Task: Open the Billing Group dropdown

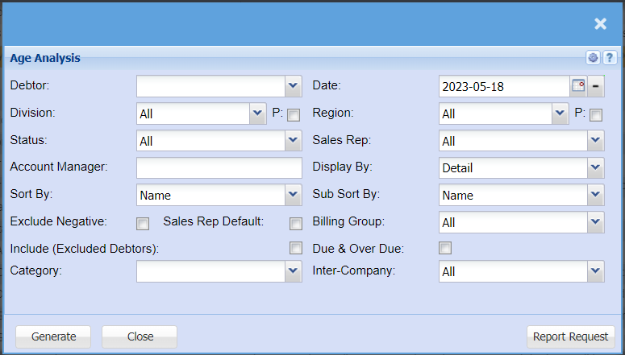Action: (595, 222)
